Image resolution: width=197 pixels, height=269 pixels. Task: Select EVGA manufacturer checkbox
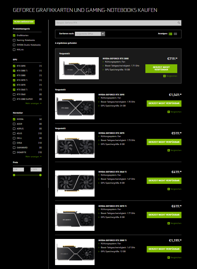(x=14, y=143)
